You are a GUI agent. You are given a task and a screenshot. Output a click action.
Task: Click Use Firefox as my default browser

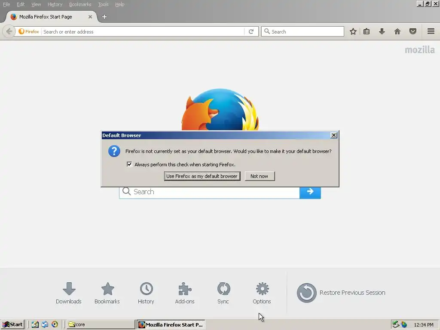point(202,176)
